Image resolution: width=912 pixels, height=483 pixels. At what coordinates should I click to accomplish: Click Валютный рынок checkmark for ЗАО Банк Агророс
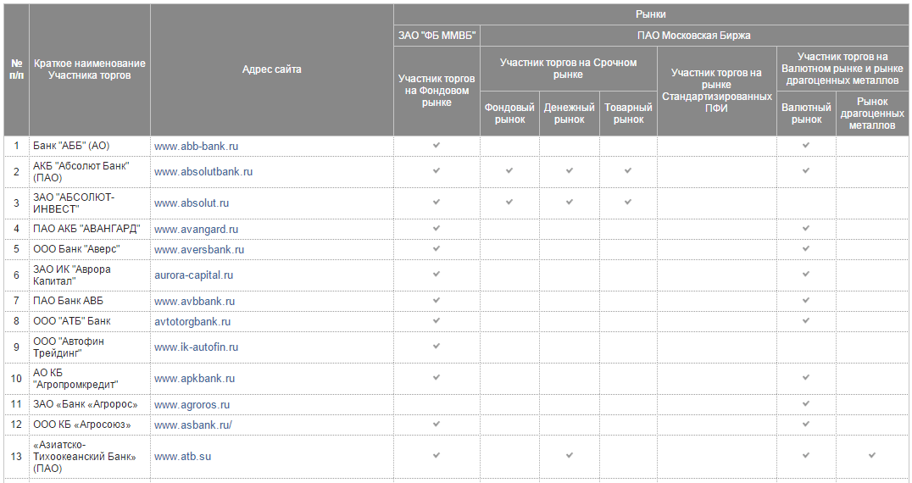tap(806, 404)
